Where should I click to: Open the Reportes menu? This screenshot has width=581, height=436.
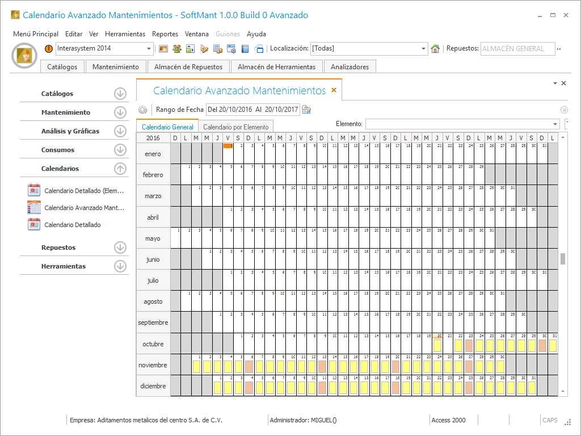[165, 34]
